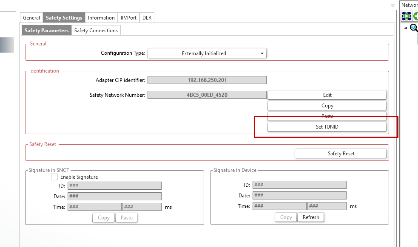Go to the DLR tab
Image resolution: width=418 pixels, height=247 pixels.
tap(147, 18)
